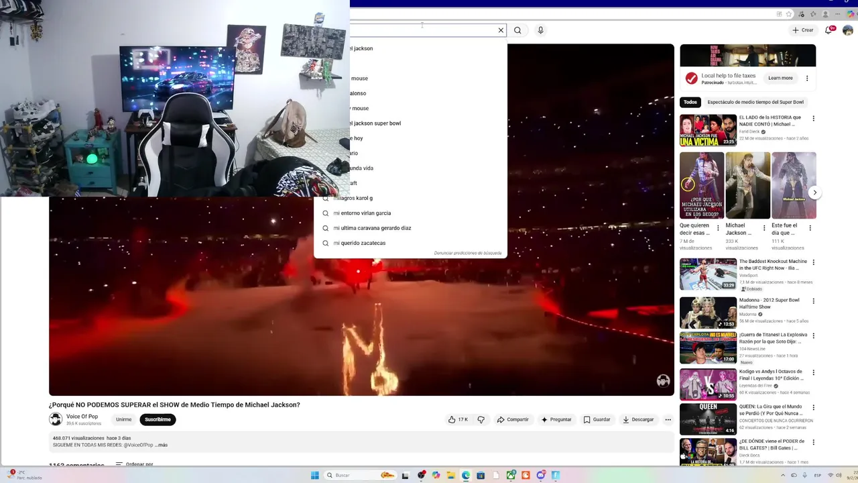Click the Preguntar button
This screenshot has height=483, width=858.
coord(556,420)
